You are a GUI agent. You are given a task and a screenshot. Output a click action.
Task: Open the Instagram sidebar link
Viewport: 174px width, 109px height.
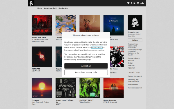pyautogui.click(x=131, y=68)
